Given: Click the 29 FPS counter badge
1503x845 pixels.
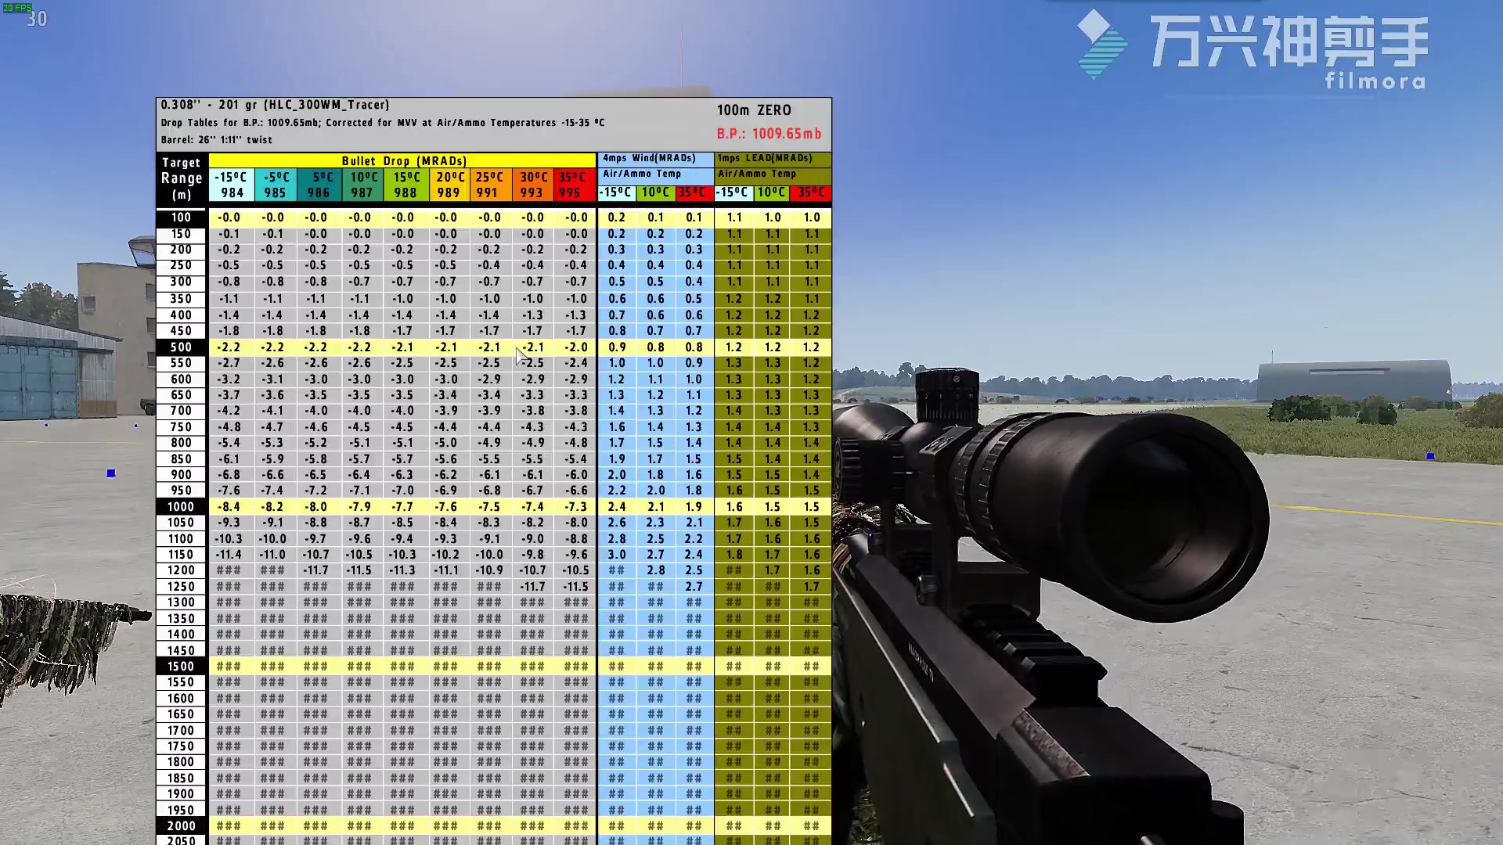Looking at the screenshot, I should click(x=17, y=8).
